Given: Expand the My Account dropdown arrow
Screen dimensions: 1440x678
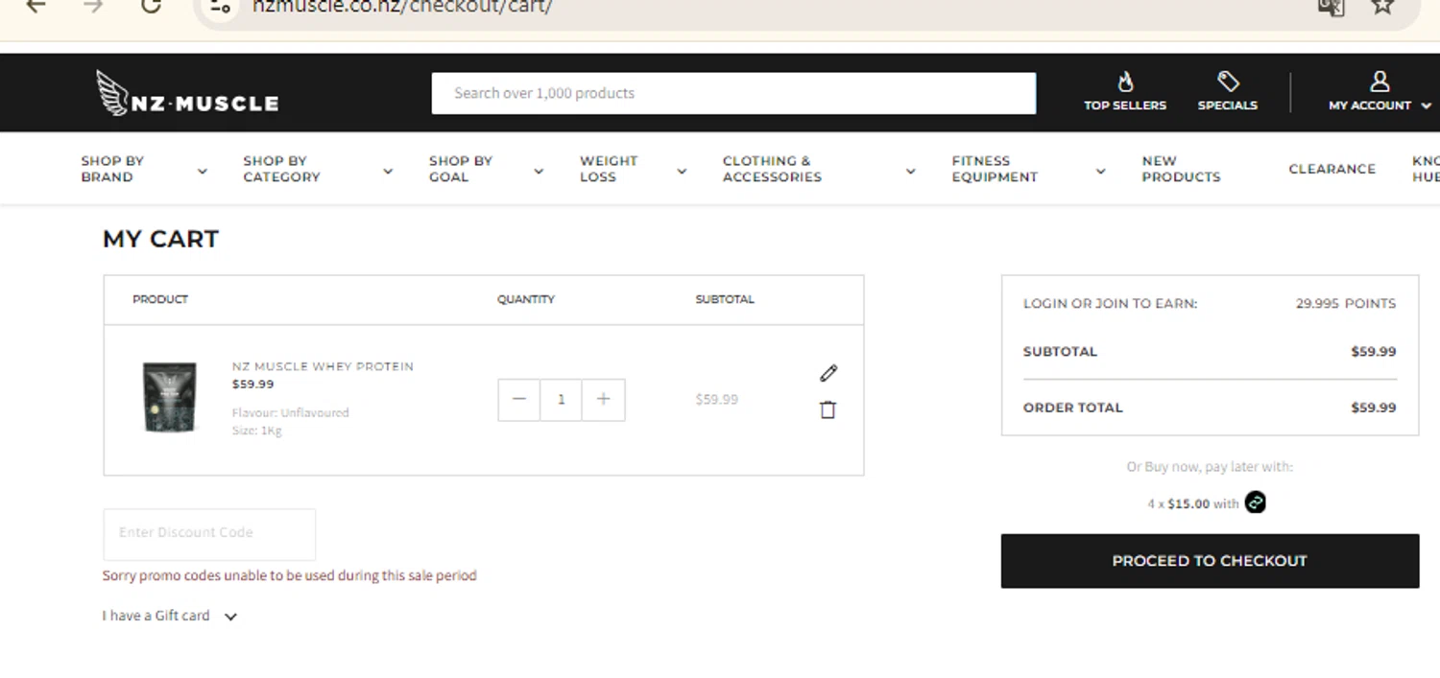Looking at the screenshot, I should 1426,105.
